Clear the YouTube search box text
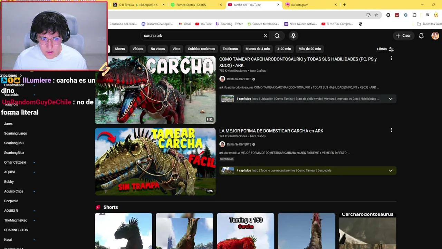 click(265, 36)
